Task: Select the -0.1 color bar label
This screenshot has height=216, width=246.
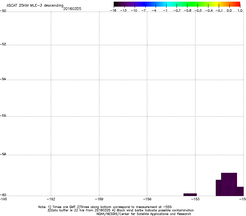Action: coord(219,11)
